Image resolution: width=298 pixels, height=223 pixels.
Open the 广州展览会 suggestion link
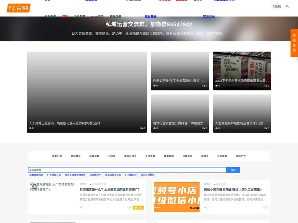pyautogui.click(x=131, y=175)
